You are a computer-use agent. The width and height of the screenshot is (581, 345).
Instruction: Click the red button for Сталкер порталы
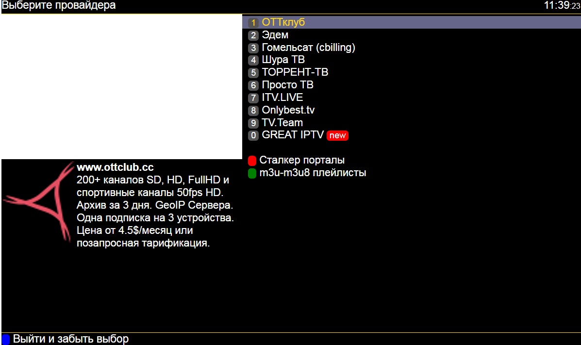coord(252,161)
